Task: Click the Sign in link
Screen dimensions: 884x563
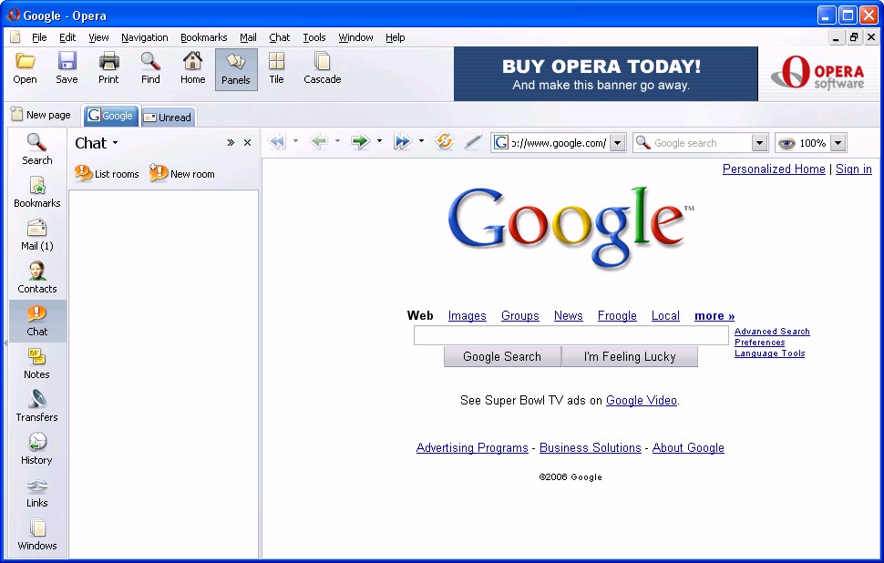Action: 854,169
